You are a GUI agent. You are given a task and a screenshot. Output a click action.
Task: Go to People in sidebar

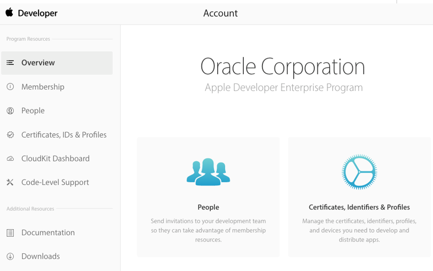[33, 111]
